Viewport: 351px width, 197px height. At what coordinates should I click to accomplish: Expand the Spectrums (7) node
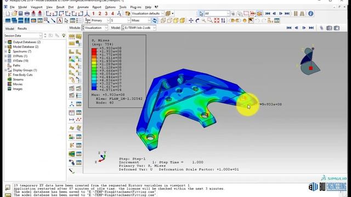[6, 51]
